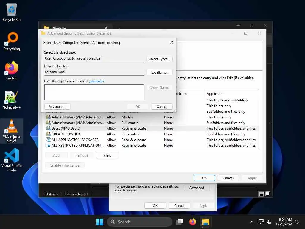
Task: Show hidden icons in the system tray
Action: click(x=251, y=222)
